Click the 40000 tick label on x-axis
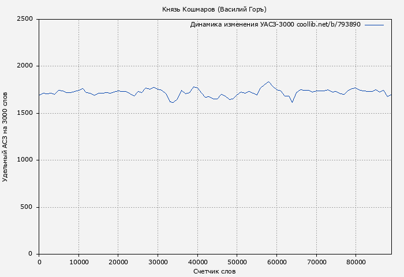 click(x=197, y=262)
